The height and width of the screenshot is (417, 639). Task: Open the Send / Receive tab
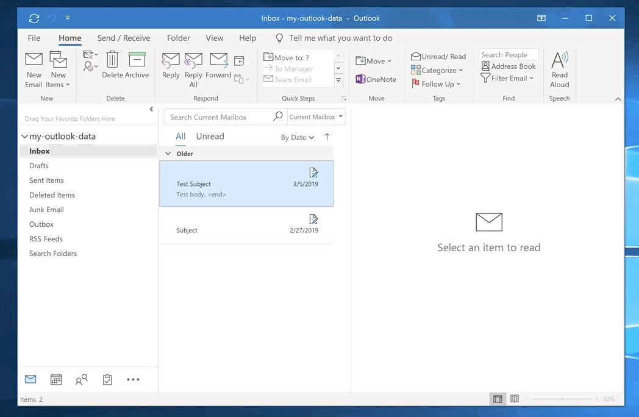click(x=124, y=38)
